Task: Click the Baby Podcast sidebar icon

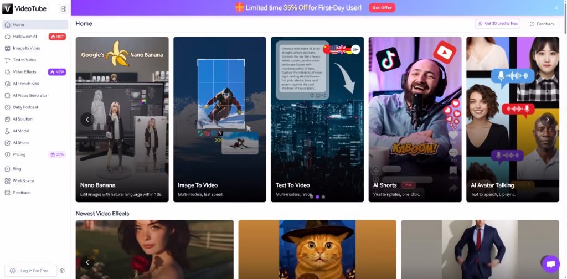Action: pos(7,107)
